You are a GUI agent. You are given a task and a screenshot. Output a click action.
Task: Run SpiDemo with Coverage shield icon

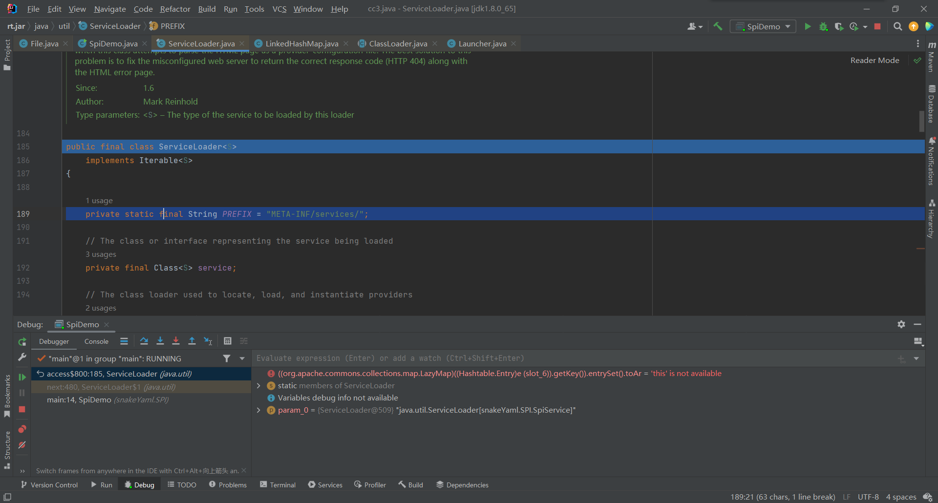(839, 26)
